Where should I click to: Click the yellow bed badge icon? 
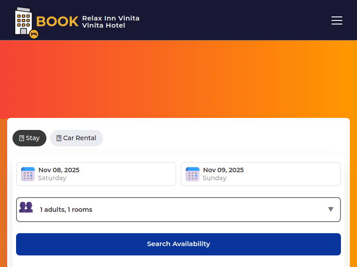coord(34,34)
